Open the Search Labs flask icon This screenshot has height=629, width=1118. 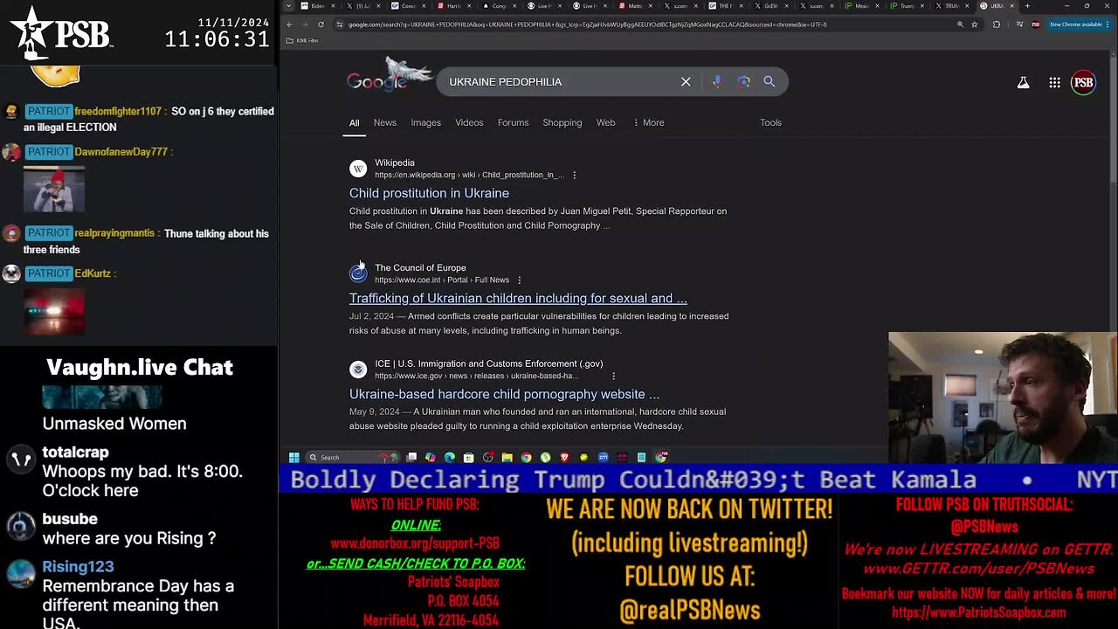click(x=1023, y=82)
